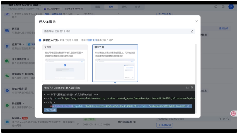Edit pencil icon in background 猫舍网站 row
Viewport: 237px width, 133px height.
(x=224, y=119)
